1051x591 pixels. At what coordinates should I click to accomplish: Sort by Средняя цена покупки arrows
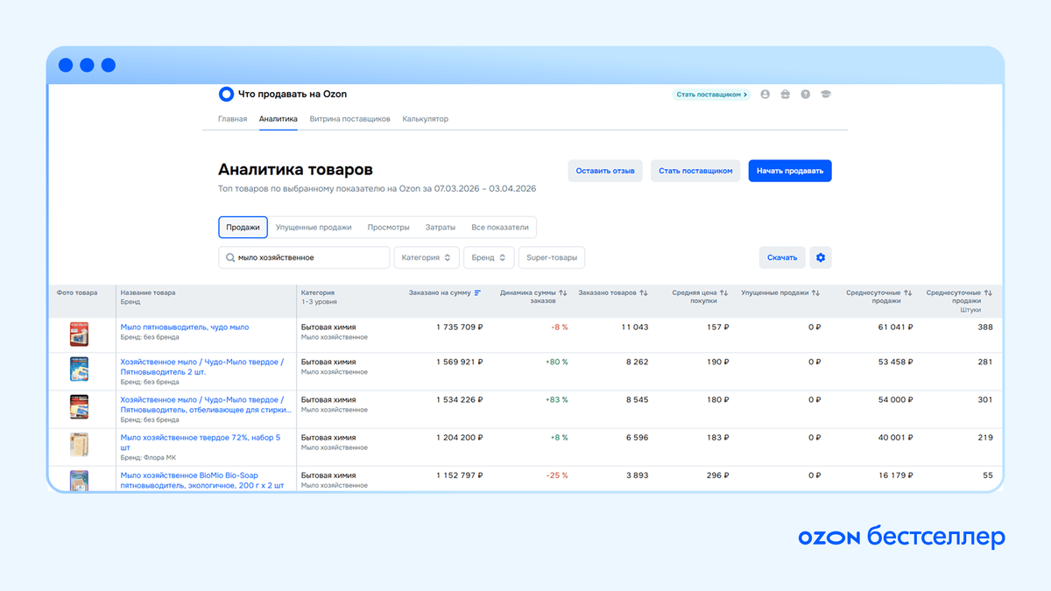pyautogui.click(x=724, y=292)
